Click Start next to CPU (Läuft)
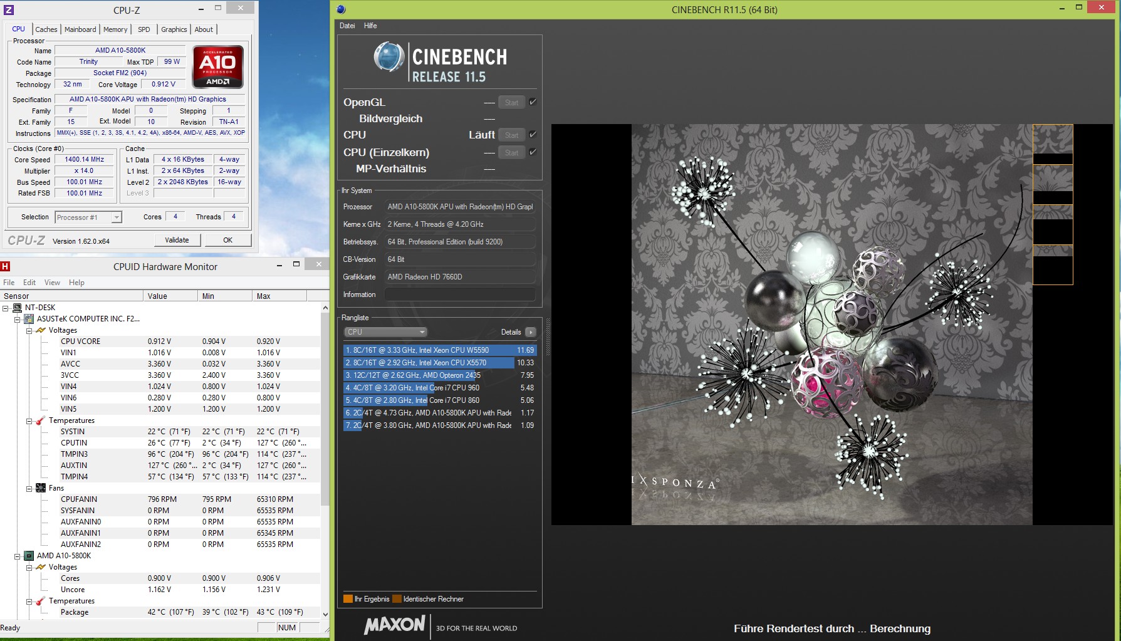The height and width of the screenshot is (641, 1121). coord(512,135)
